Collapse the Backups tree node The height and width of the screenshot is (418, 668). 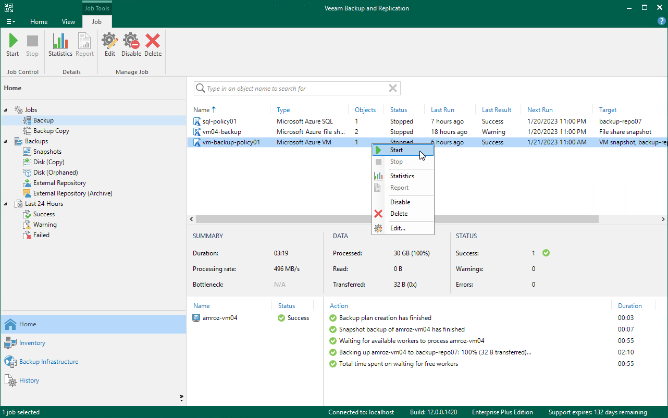[x=6, y=141]
